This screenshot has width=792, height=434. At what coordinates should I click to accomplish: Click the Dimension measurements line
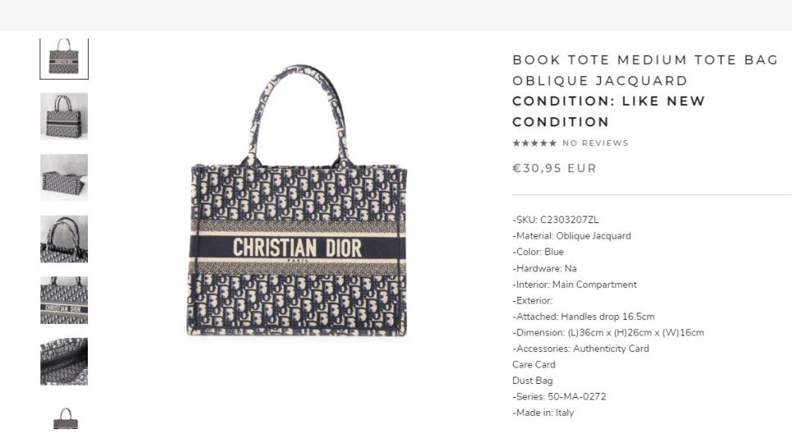click(x=608, y=332)
